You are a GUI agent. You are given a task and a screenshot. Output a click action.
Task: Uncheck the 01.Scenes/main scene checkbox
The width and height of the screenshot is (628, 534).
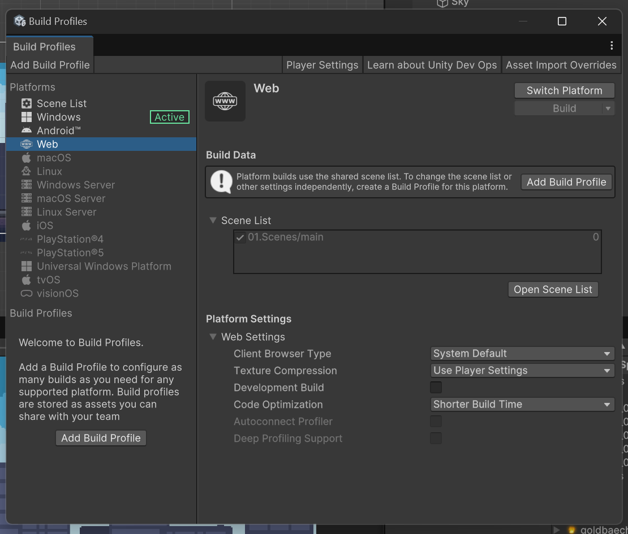pos(240,237)
